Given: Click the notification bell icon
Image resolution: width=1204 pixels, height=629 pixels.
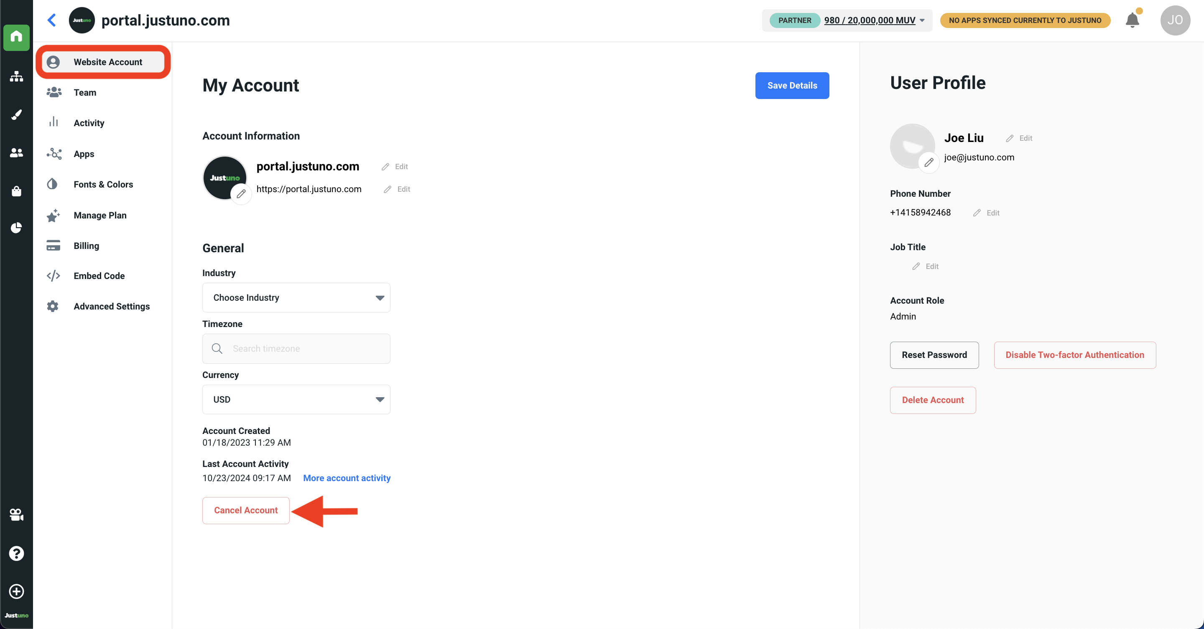Looking at the screenshot, I should [1132, 20].
